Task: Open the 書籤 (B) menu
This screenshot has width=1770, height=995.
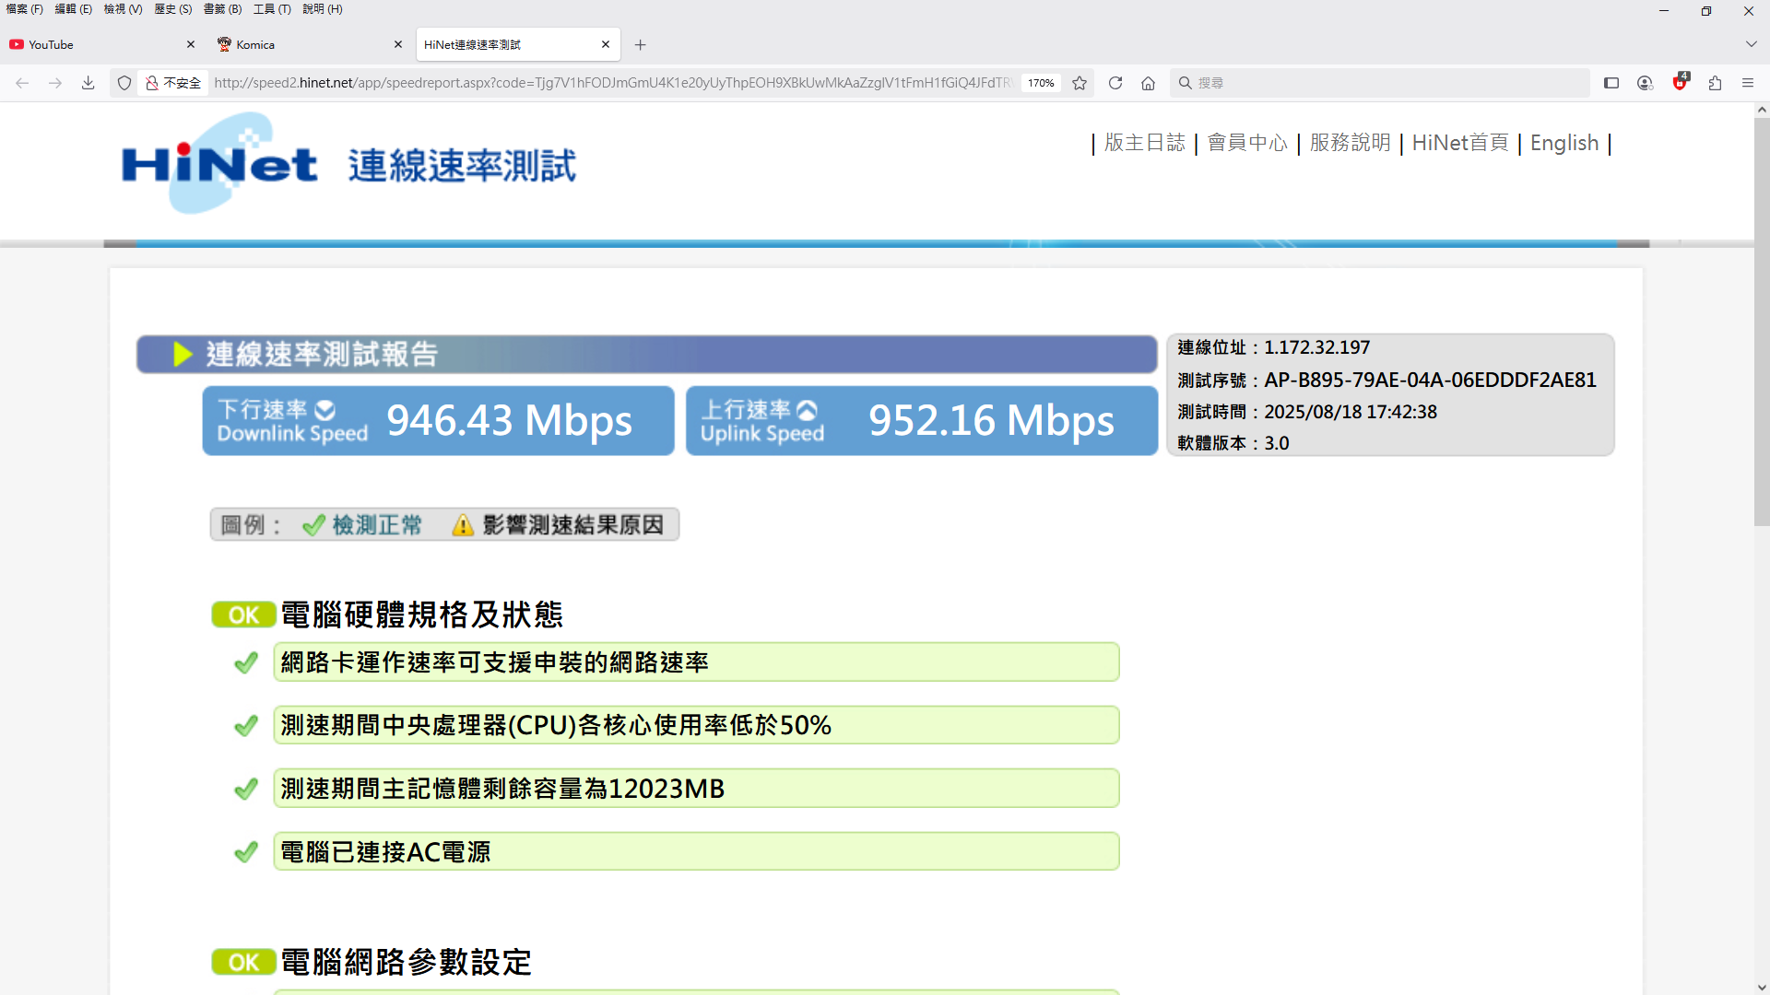Action: click(222, 9)
